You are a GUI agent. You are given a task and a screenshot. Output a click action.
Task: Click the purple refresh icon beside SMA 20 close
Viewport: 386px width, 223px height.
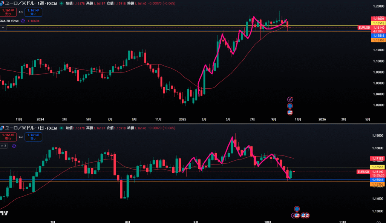point(23,21)
